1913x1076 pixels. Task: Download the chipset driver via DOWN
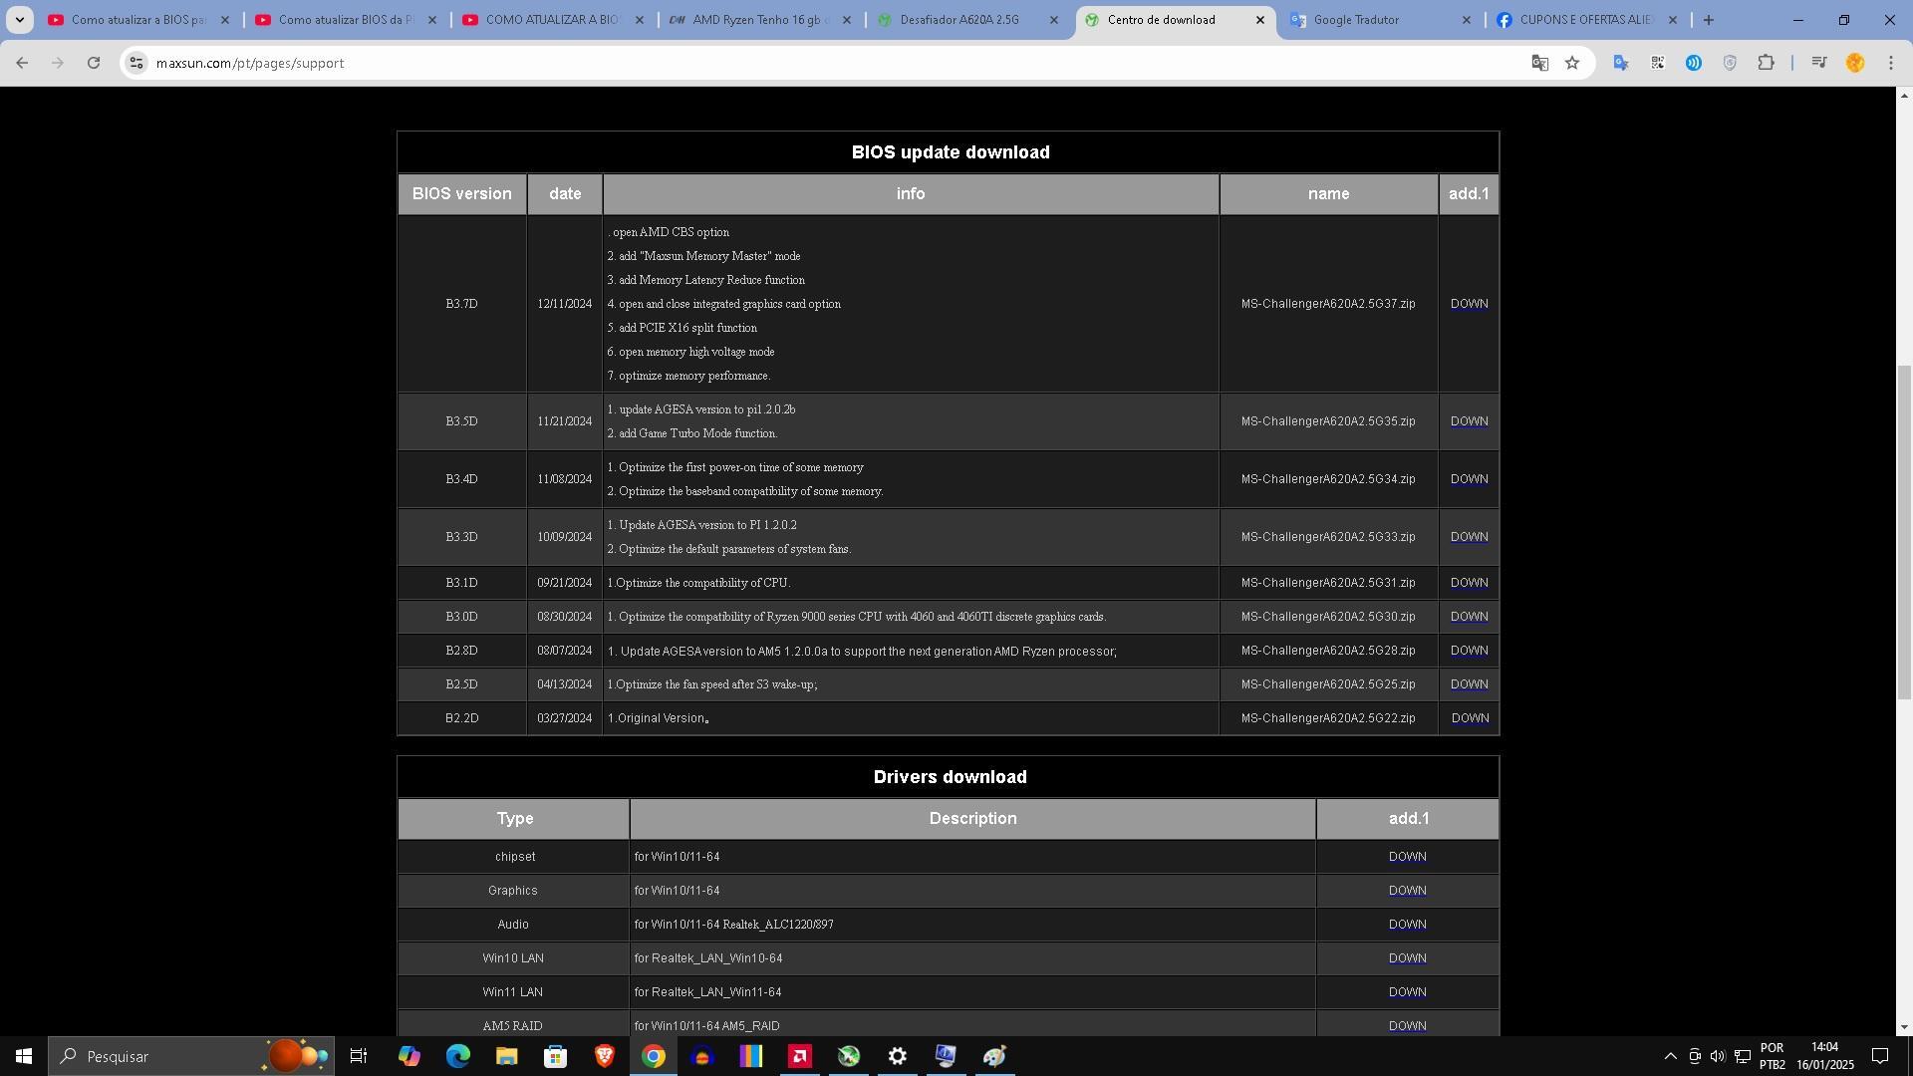pyautogui.click(x=1407, y=857)
